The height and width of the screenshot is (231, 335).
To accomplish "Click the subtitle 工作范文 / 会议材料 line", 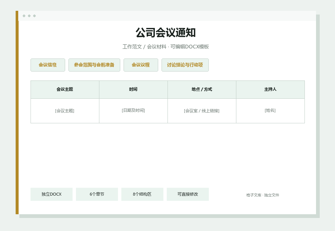I will click(x=166, y=47).
